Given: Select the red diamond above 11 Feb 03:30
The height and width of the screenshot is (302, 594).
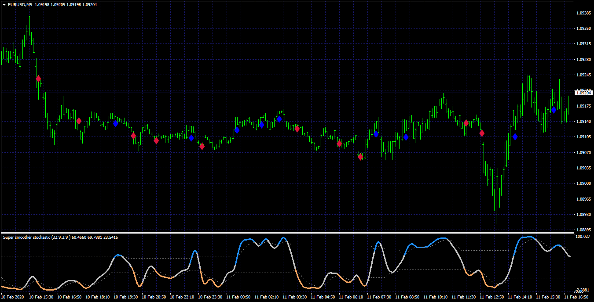Looking at the screenshot, I should click(x=297, y=129).
